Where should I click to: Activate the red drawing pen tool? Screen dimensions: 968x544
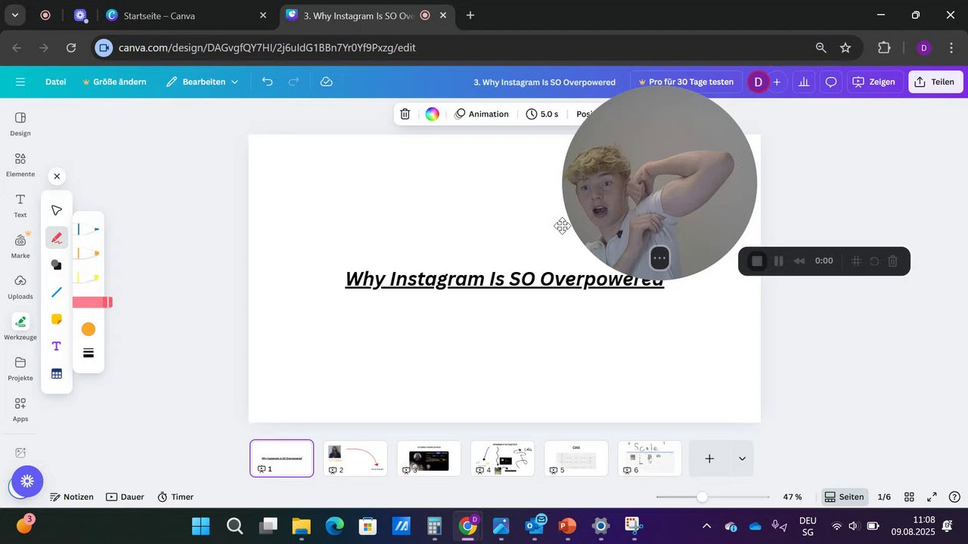coord(57,238)
